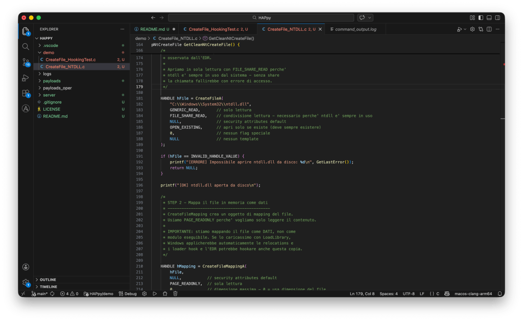Open the Source Control view
This screenshot has height=321, width=523.
26,62
